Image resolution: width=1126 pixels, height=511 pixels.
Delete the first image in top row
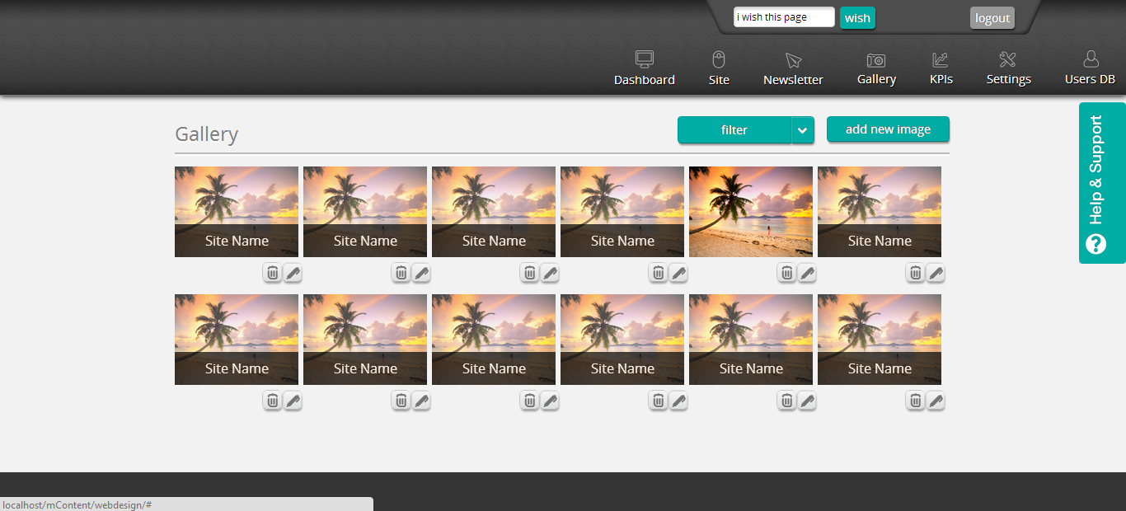point(272,273)
